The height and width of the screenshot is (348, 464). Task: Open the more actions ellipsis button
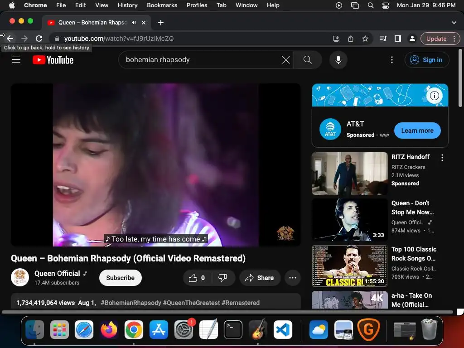click(293, 278)
